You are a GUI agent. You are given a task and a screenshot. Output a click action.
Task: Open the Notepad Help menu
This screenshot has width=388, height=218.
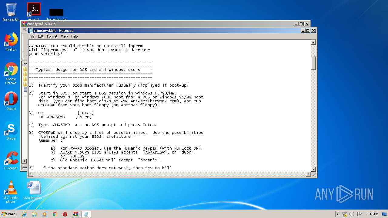[74, 36]
